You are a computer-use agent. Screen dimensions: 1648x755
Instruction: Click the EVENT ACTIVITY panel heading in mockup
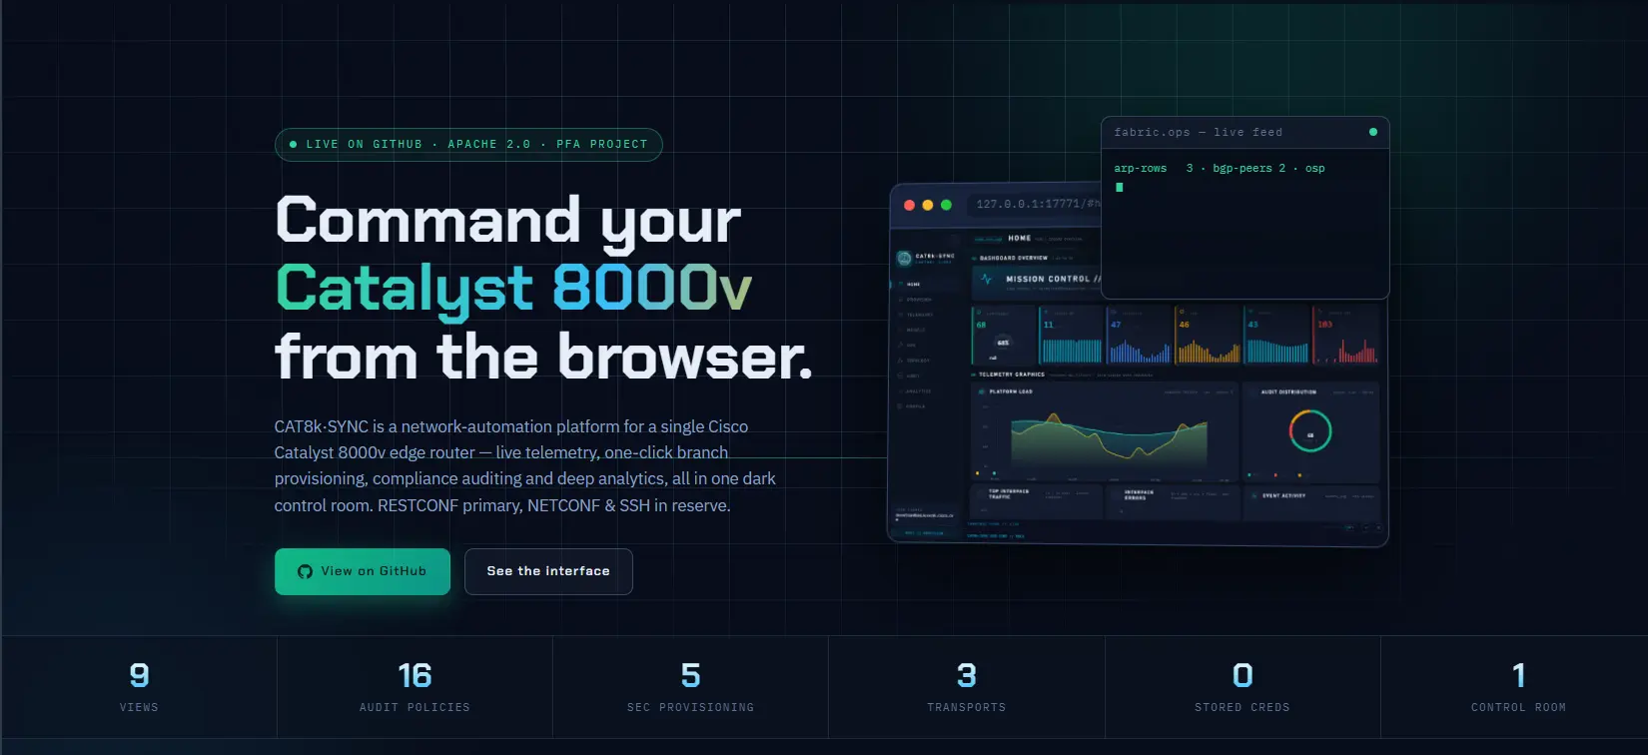1283,495
